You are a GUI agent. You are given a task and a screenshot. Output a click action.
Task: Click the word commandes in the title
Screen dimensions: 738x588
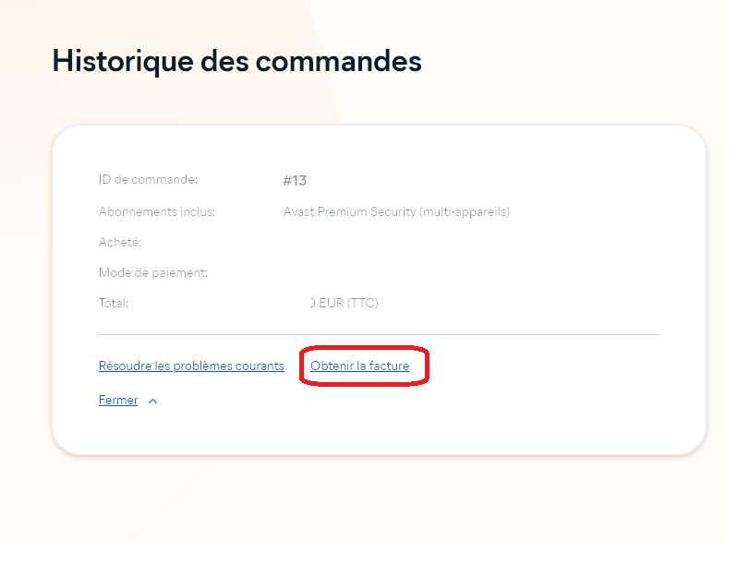tap(338, 60)
